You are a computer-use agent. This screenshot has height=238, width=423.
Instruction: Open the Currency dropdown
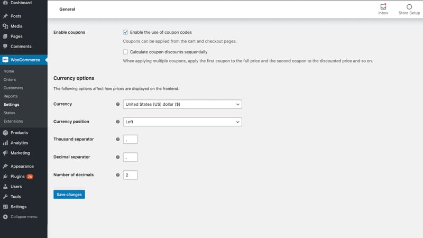(182, 104)
